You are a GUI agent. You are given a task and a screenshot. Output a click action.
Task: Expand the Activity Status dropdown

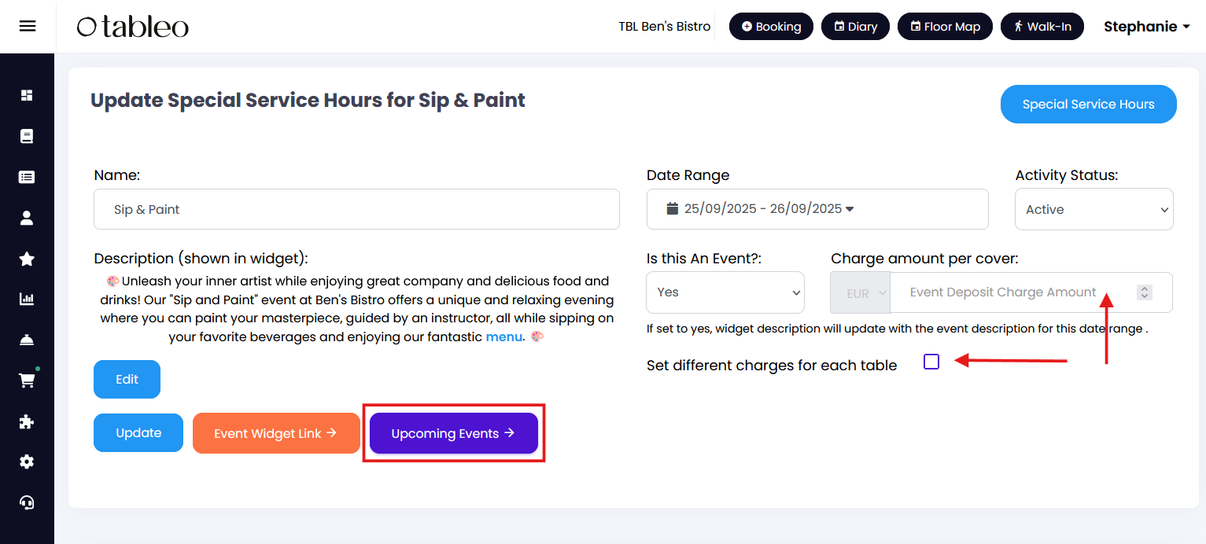[x=1094, y=209]
